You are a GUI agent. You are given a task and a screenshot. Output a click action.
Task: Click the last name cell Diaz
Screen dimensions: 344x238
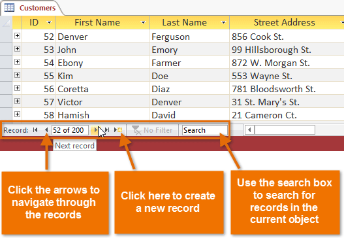click(x=189, y=89)
